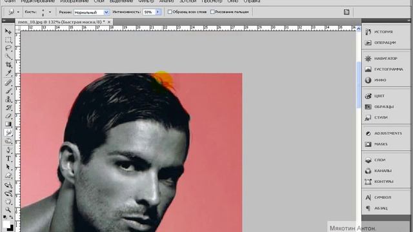Swap foreground and background colors
This screenshot has height=232, width=413.
[12, 217]
